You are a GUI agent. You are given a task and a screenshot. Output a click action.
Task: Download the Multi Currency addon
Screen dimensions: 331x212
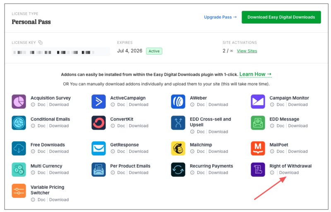point(59,173)
